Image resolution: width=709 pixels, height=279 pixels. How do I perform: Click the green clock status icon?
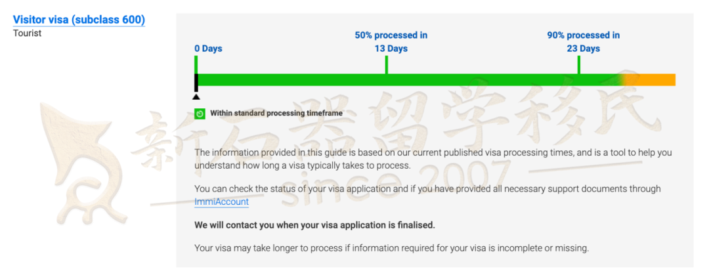click(x=200, y=114)
